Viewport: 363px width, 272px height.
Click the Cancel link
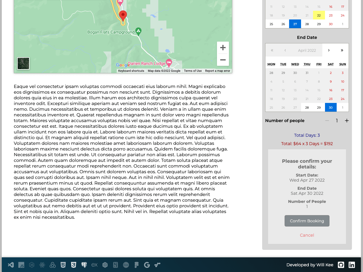coord(307,235)
